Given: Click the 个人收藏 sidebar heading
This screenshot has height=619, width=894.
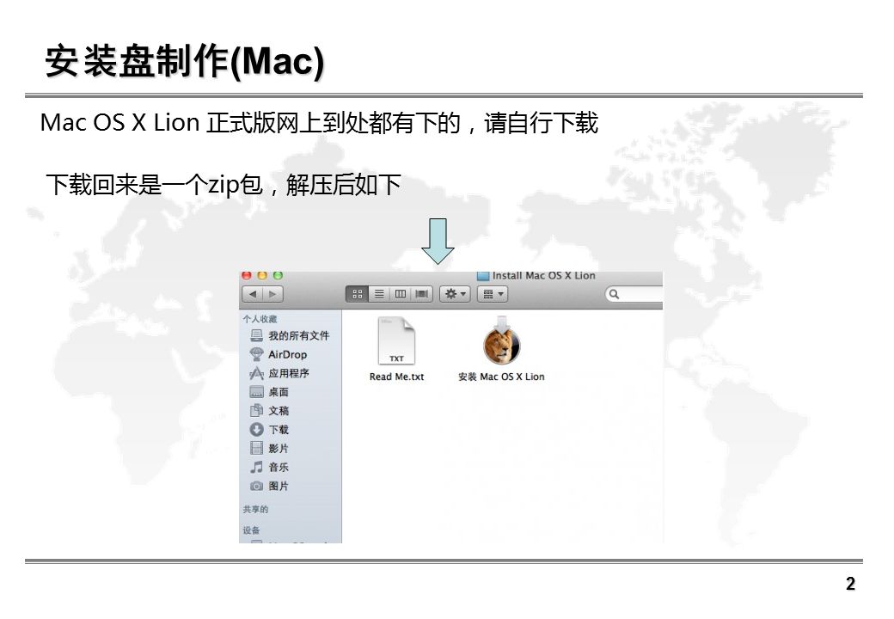Looking at the screenshot, I should point(260,319).
